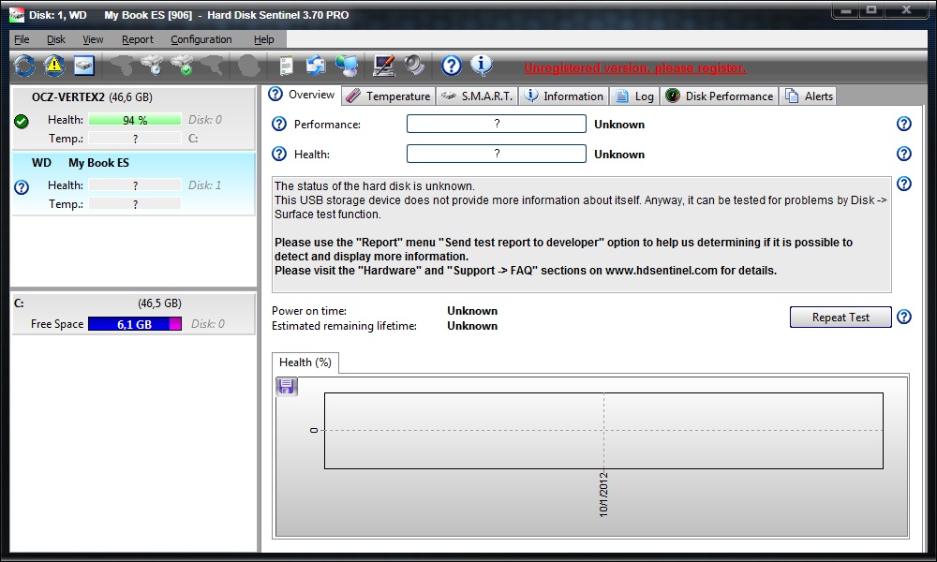This screenshot has width=937, height=562.
Task: Open the Configuration menu
Action: pos(201,39)
